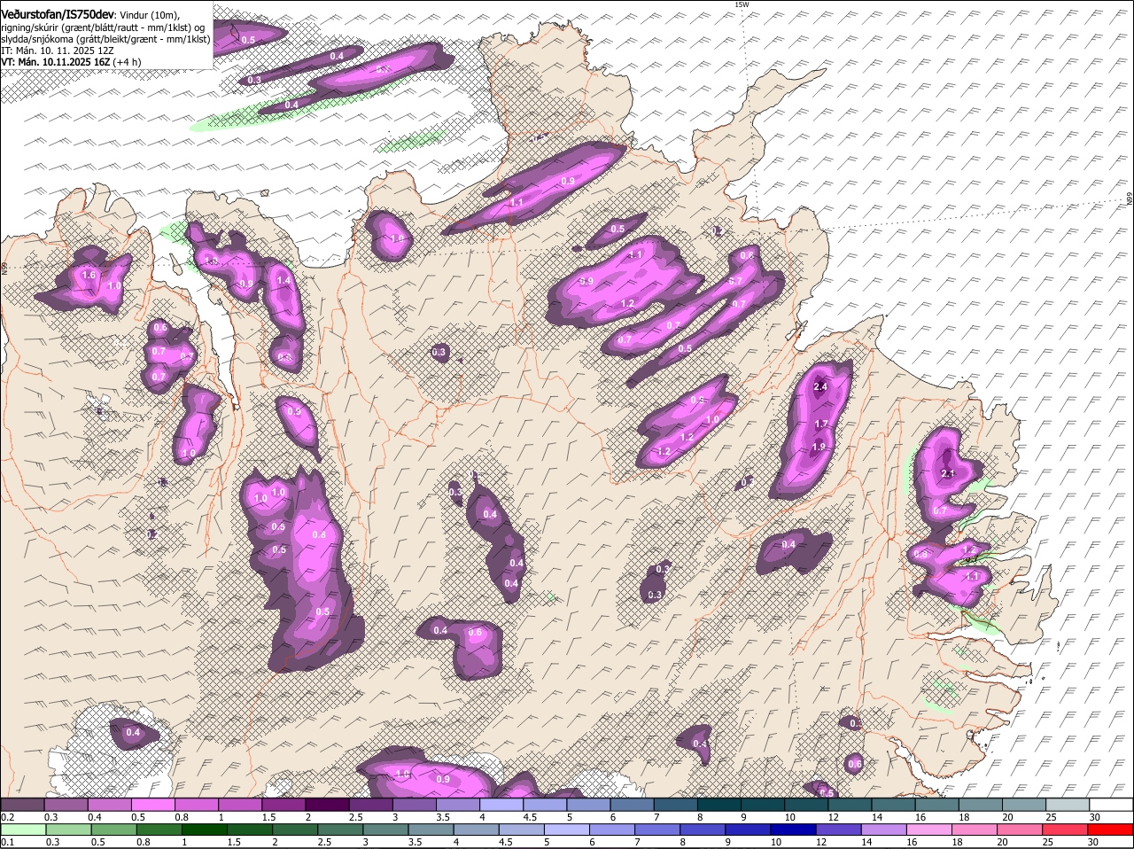This screenshot has width=1134, height=849.
Task: Pick the 0.8 swatch in the purple snow legend
Action: (197, 805)
